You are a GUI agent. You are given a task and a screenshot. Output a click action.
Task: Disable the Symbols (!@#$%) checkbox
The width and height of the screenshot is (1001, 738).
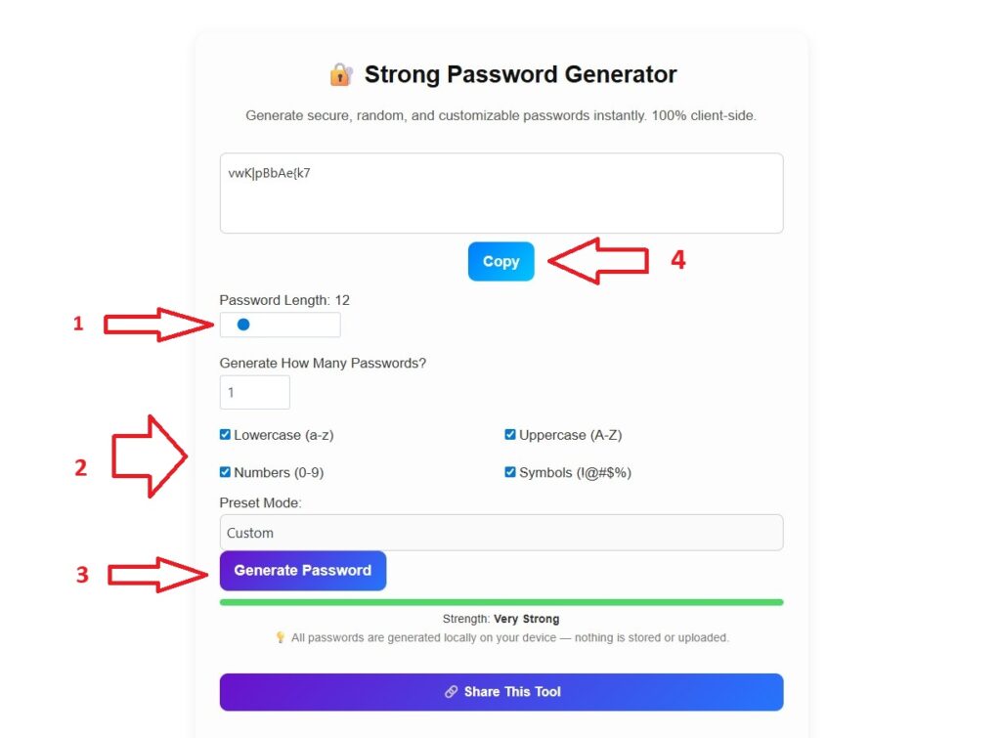coord(509,471)
